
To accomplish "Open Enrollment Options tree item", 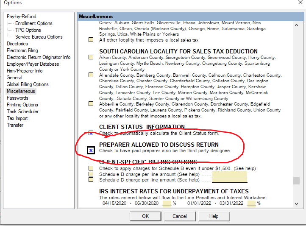I will click(34, 23).
